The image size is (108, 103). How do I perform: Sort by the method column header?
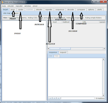66,22
